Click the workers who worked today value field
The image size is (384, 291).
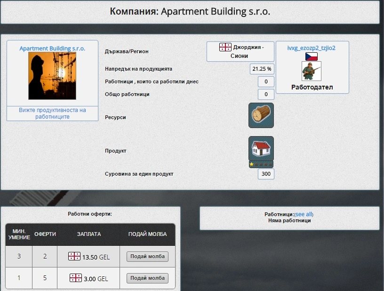pyautogui.click(x=266, y=81)
